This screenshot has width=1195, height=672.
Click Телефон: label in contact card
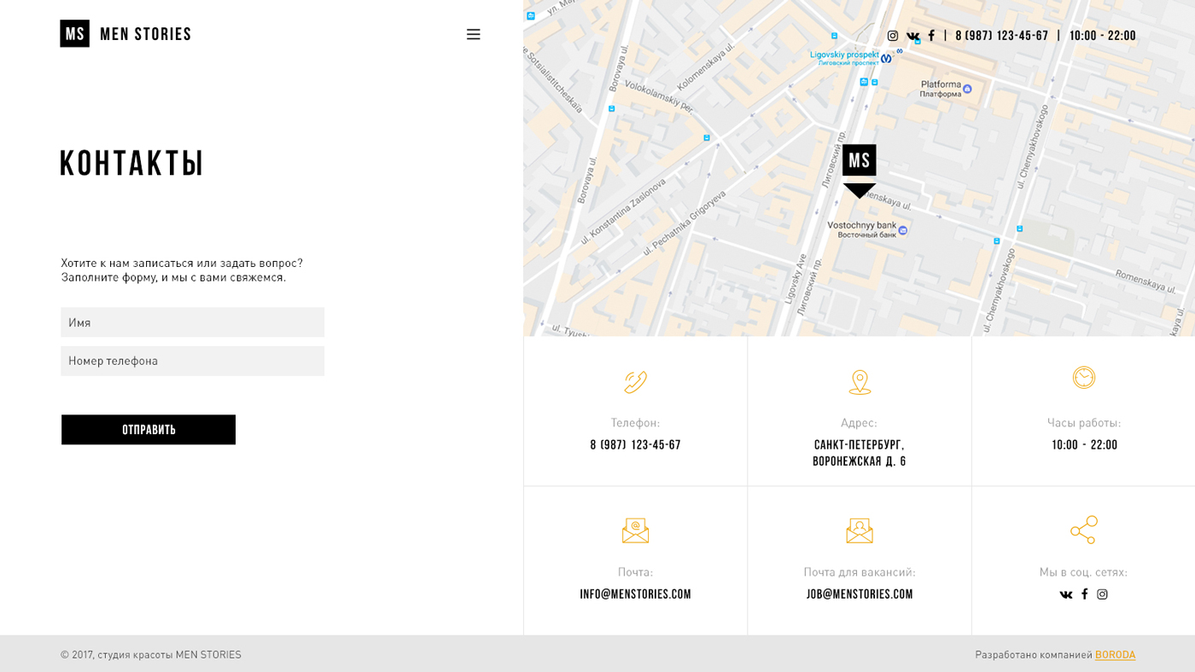point(635,423)
